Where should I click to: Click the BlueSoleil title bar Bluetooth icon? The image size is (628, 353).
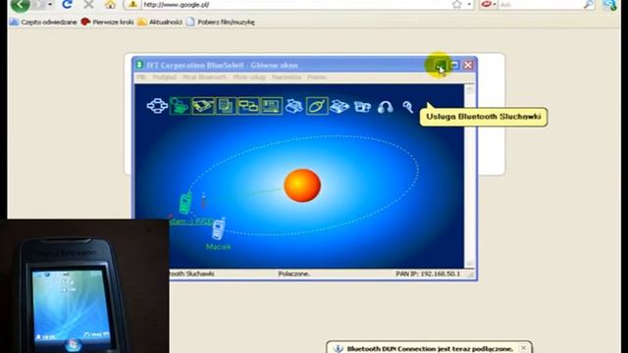tap(139, 65)
